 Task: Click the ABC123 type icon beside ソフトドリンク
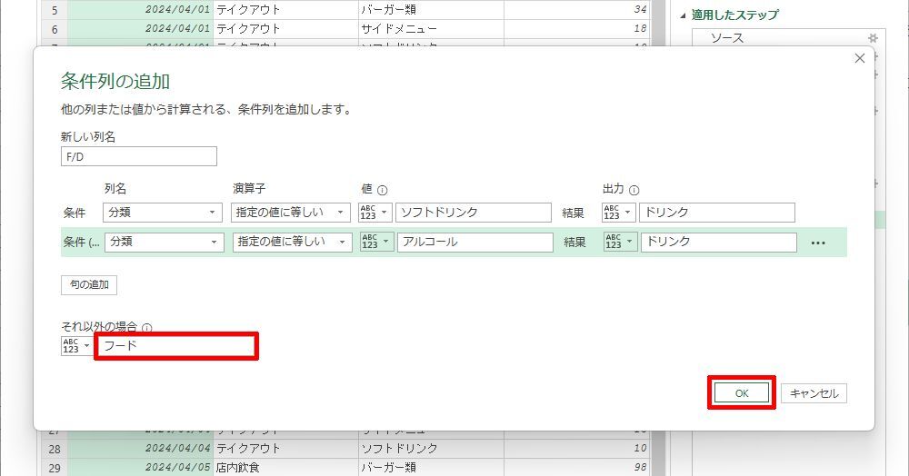tap(376, 213)
